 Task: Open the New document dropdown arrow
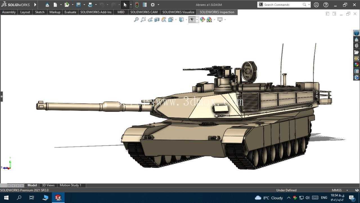tap(61, 5)
